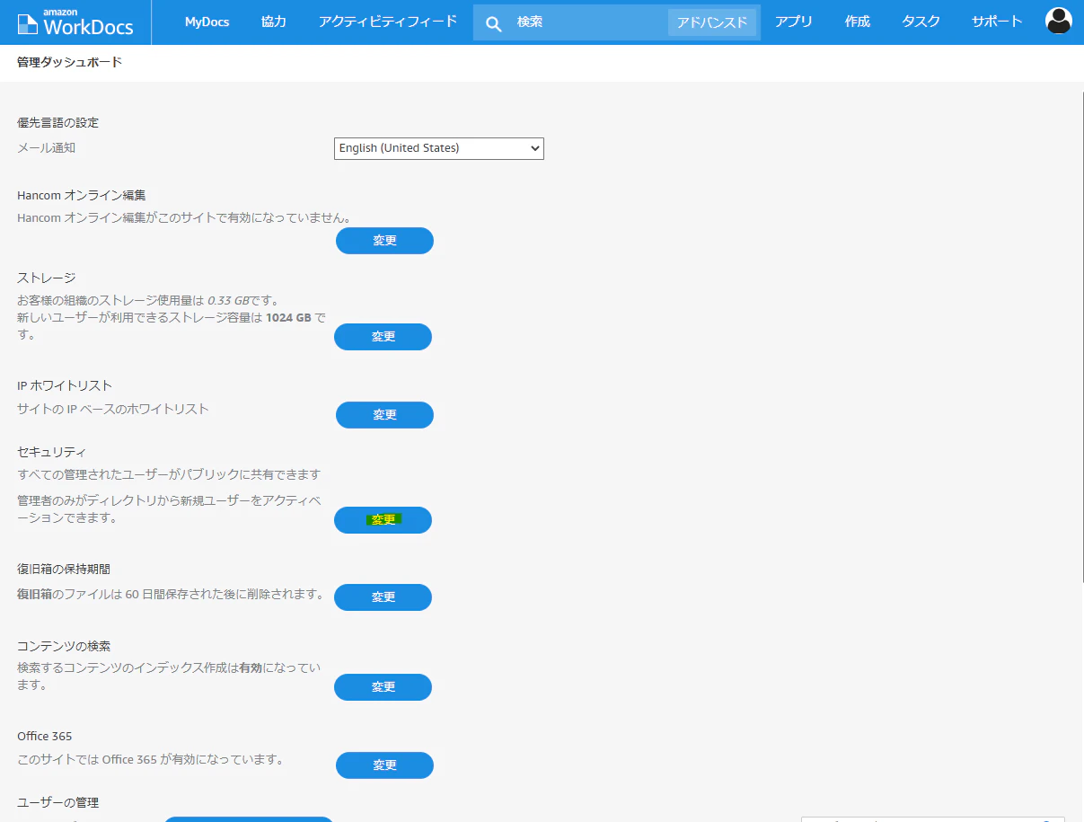Click 変更 for コンテンツの検索
This screenshot has width=1084, height=822.
point(383,687)
